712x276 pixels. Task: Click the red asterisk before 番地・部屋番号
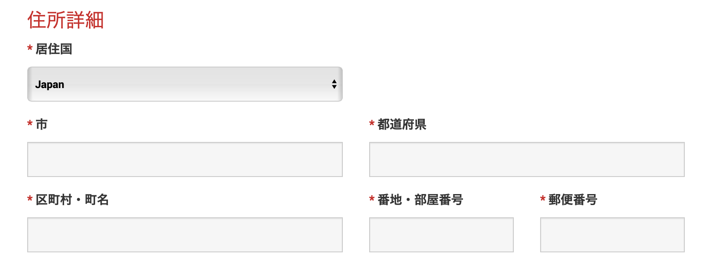click(x=372, y=199)
